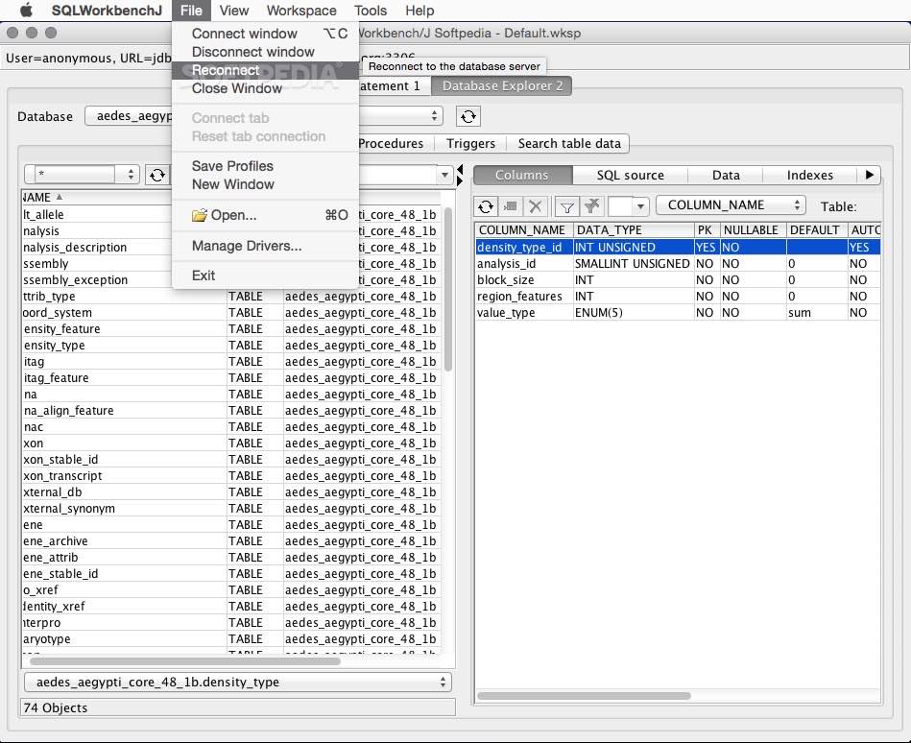Open the File menu
The width and height of the screenshot is (911, 743).
(191, 11)
